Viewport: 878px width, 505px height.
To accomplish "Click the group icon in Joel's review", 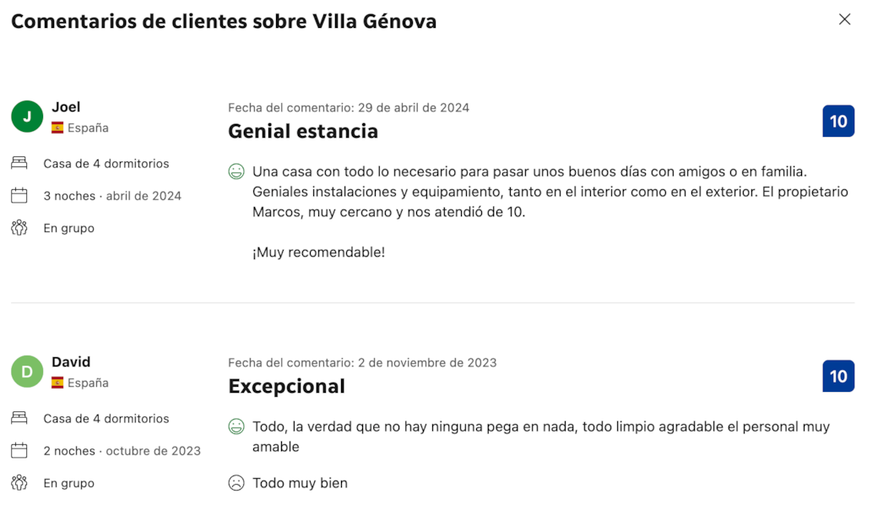I will point(19,228).
